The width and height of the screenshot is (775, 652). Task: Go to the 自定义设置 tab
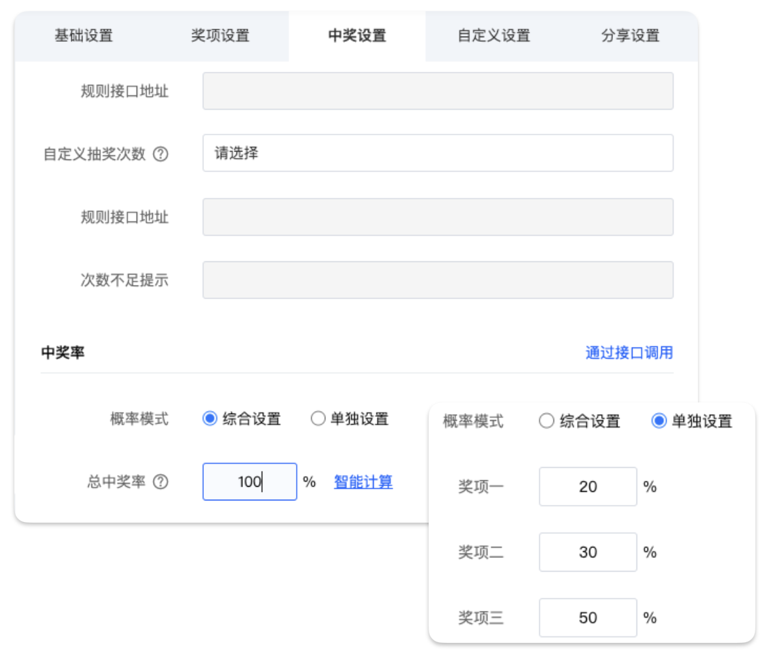493,36
